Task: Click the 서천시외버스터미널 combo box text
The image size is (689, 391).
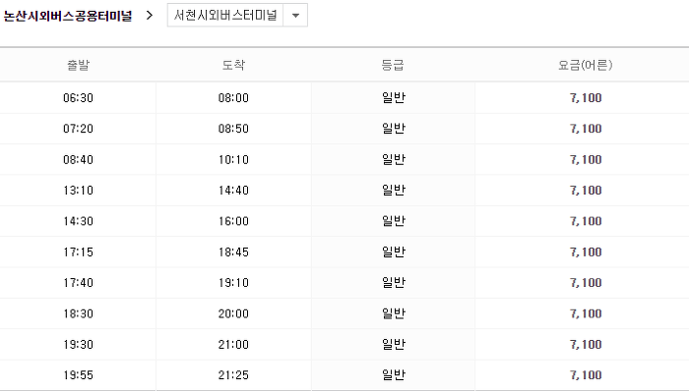Action: (225, 16)
